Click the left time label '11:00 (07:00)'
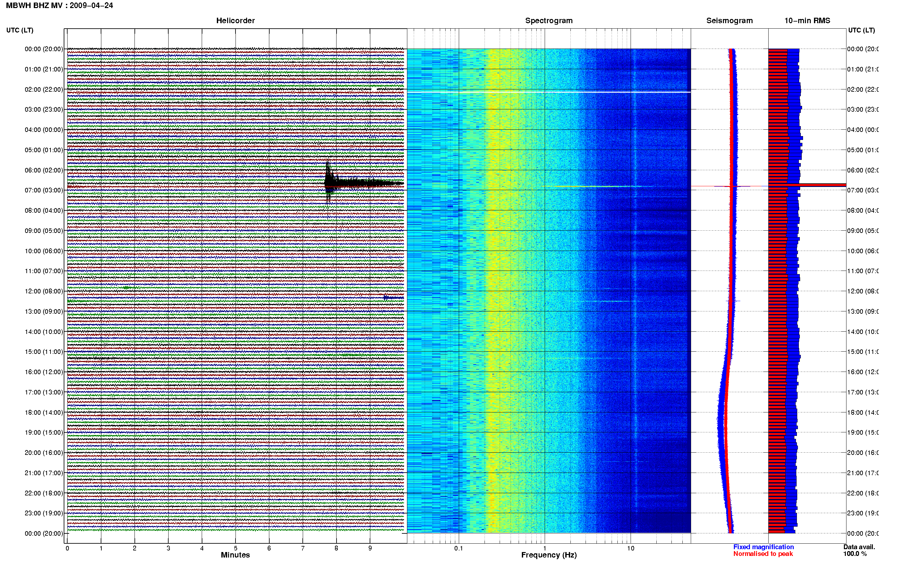 point(44,271)
